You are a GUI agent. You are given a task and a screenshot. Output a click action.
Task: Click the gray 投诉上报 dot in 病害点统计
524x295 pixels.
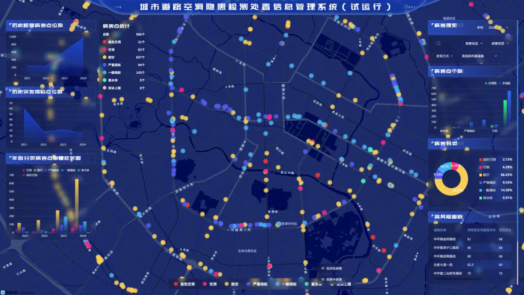point(105,88)
